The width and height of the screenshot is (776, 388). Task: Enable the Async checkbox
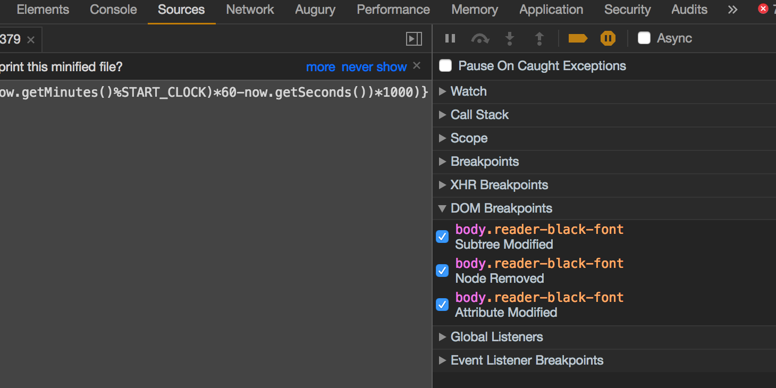(x=644, y=38)
